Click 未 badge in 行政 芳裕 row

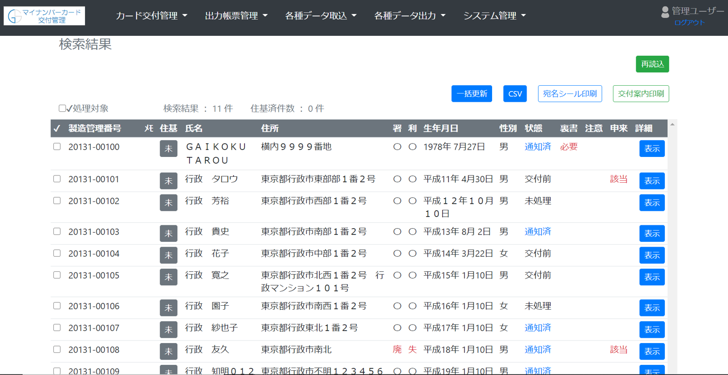[x=168, y=203]
